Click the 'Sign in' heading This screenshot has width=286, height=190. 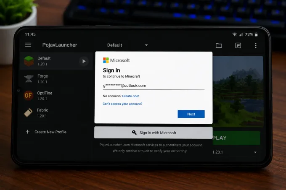click(x=111, y=70)
